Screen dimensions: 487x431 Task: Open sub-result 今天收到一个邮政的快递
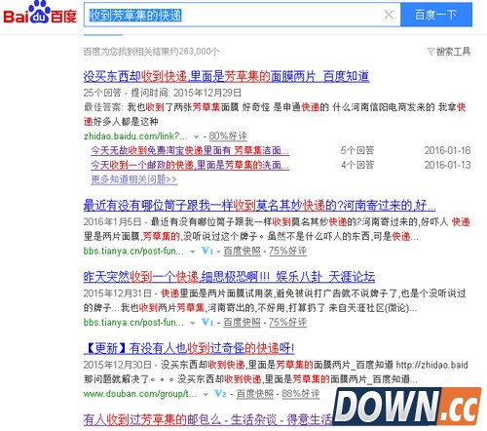[190, 165]
